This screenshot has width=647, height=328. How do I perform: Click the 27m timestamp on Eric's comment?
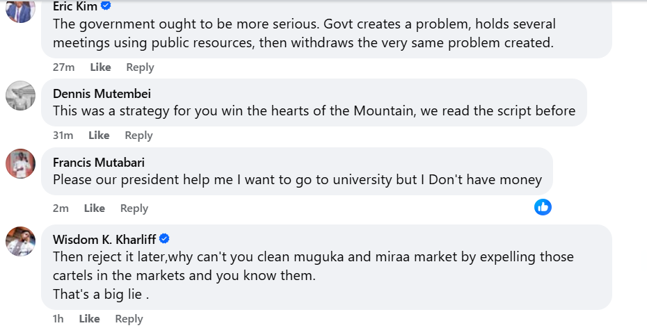coord(63,67)
